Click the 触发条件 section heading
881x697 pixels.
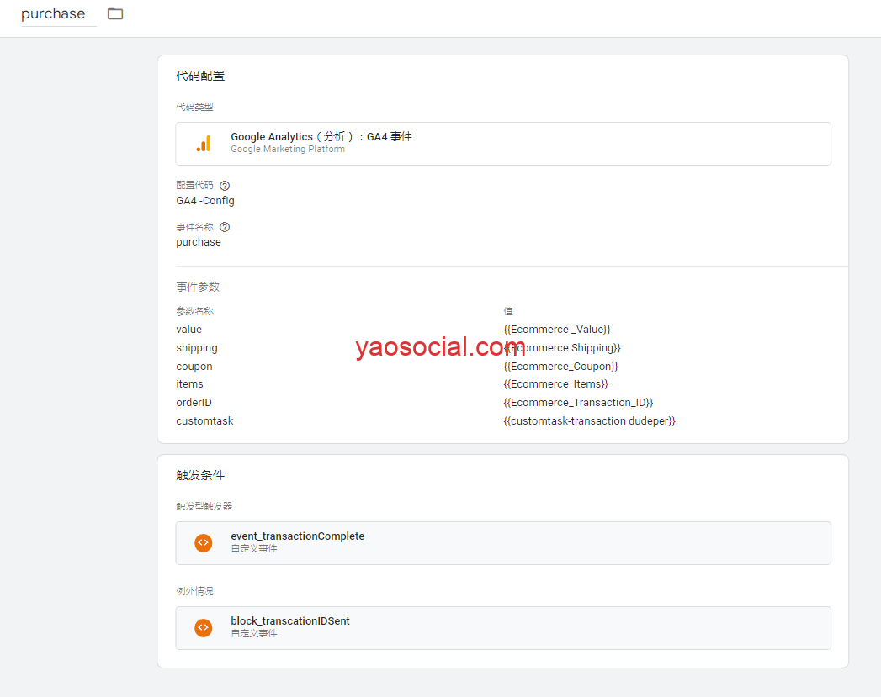click(x=200, y=475)
